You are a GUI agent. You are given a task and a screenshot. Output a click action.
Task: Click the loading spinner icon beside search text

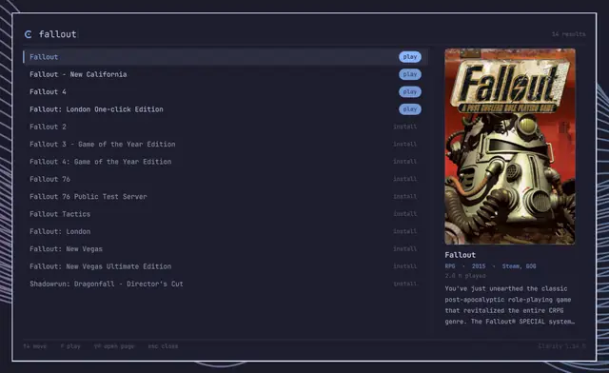28,34
